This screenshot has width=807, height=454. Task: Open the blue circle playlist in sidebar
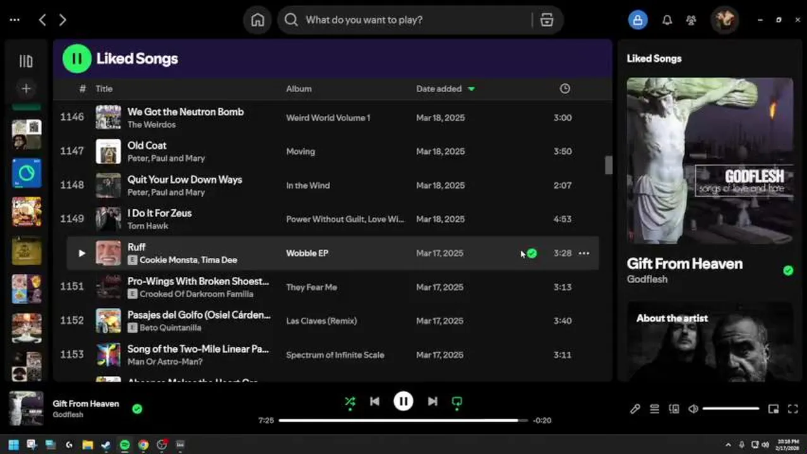(x=27, y=173)
